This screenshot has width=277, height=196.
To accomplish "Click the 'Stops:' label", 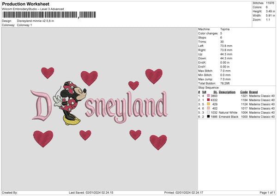I will (x=203, y=37).
